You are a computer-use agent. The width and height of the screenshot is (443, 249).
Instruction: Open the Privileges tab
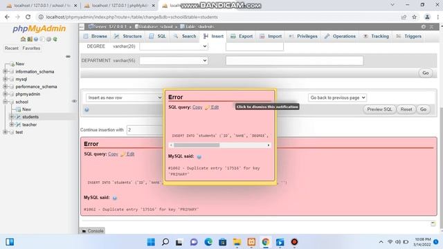pyautogui.click(x=303, y=36)
